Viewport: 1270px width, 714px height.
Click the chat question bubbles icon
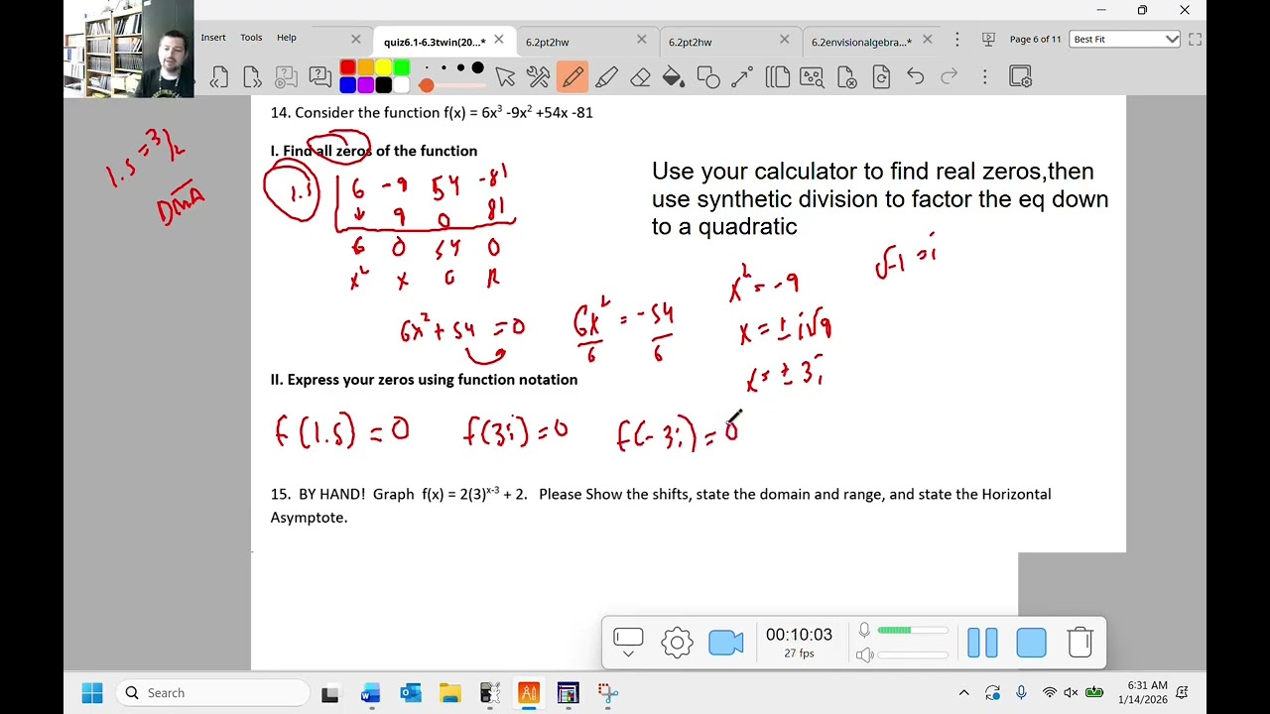[319, 77]
